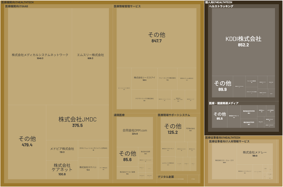Click the デジタル創薬 category header

(166, 177)
